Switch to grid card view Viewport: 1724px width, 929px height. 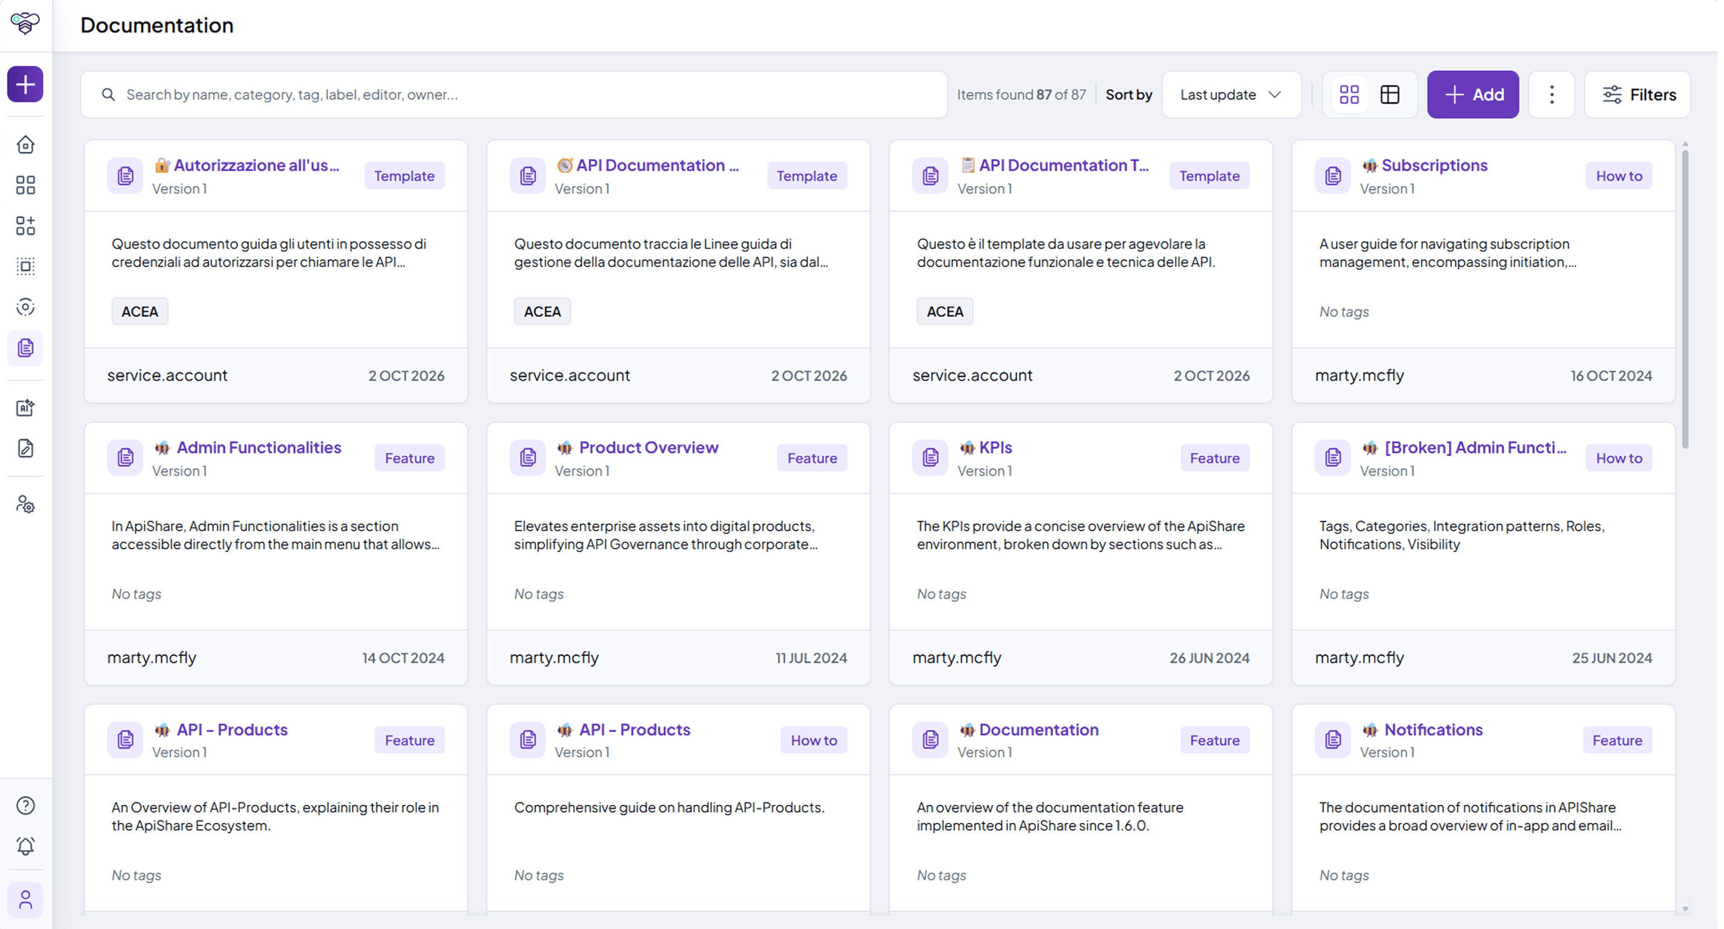(1349, 95)
